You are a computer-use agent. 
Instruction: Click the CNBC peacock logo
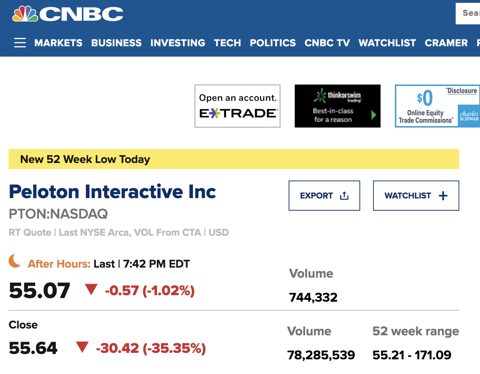click(25, 14)
